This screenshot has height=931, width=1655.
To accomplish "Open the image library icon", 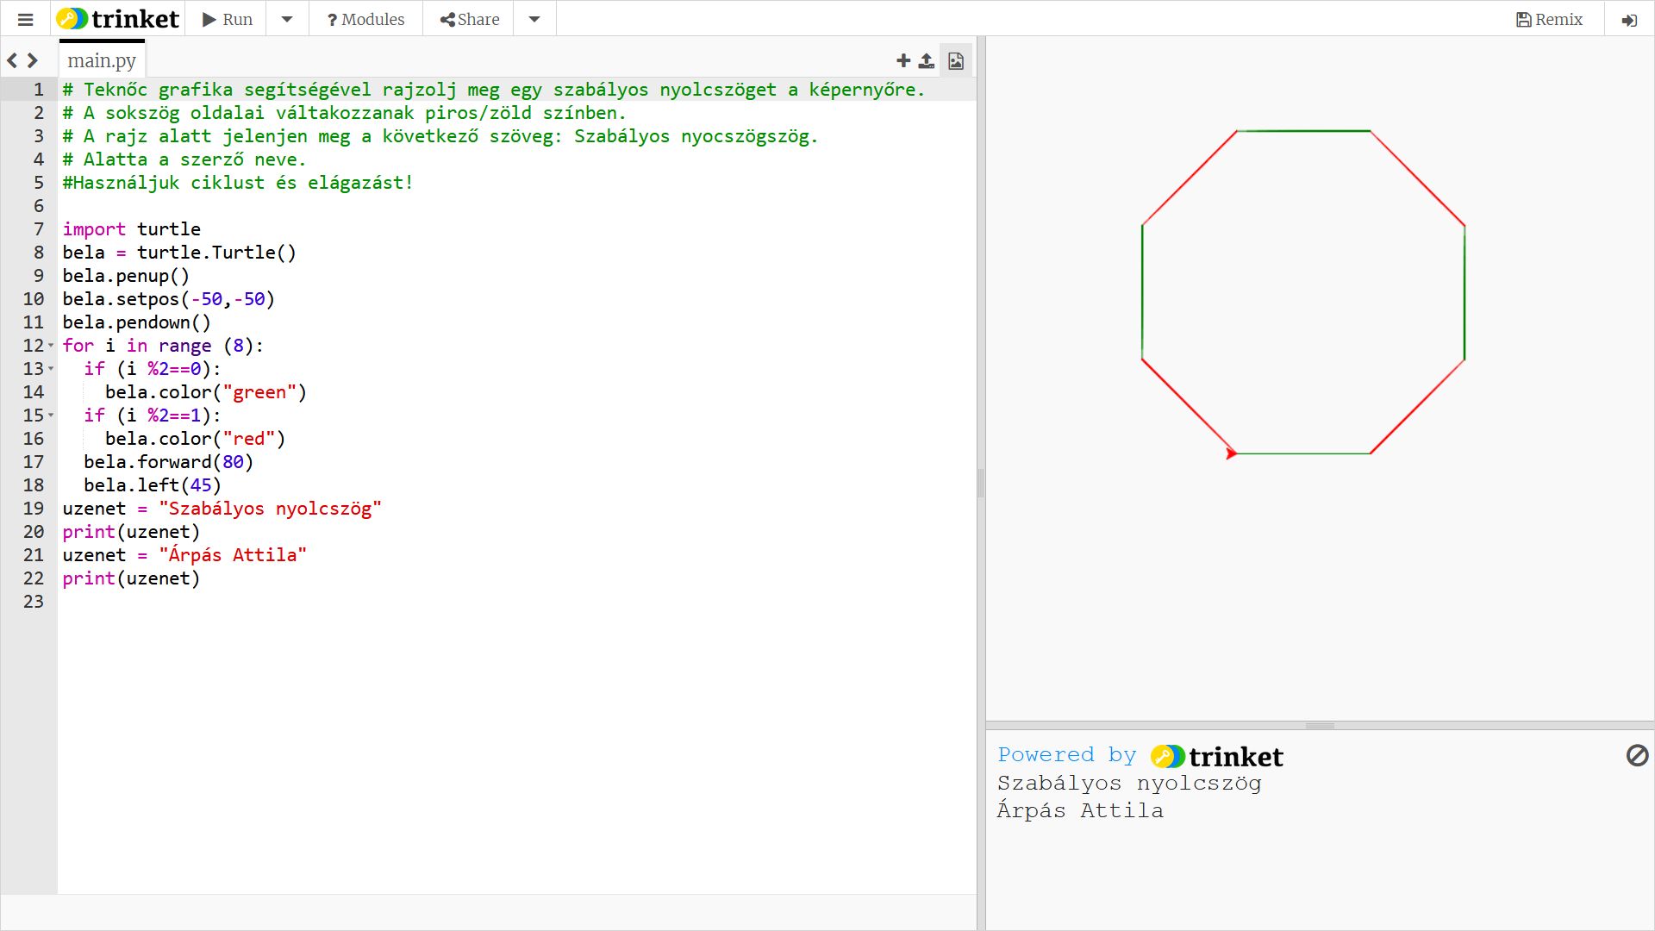I will (956, 60).
